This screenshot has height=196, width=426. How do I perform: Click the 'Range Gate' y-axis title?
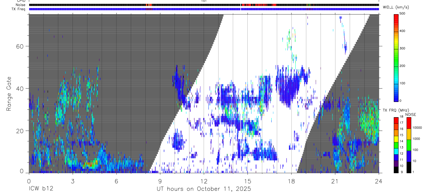point(9,94)
